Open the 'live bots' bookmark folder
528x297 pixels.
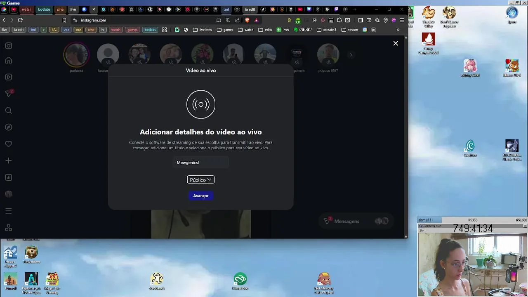click(203, 30)
